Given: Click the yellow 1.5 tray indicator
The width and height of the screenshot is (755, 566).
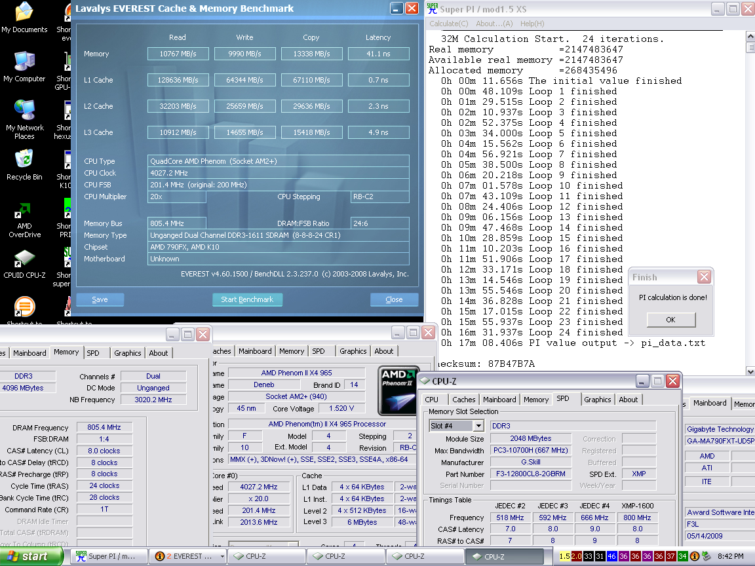Looking at the screenshot, I should coord(565,556).
